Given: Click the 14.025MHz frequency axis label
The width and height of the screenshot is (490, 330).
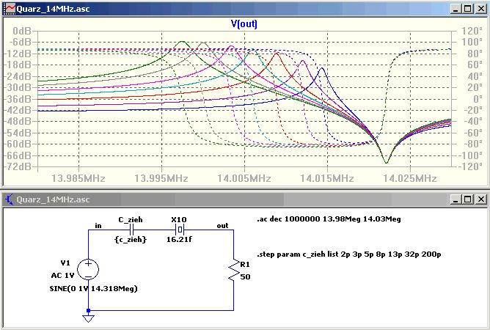Looking at the screenshot, I should pyautogui.click(x=410, y=178).
